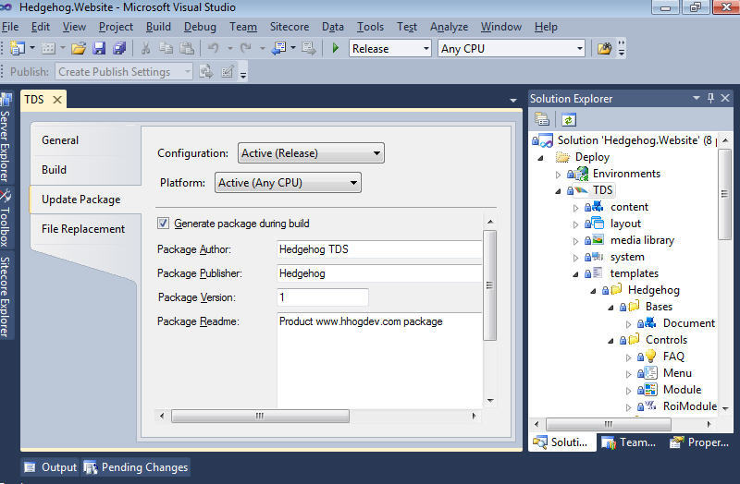Click the Solution Explorer refresh icon
This screenshot has width=740, height=484.
click(x=568, y=120)
